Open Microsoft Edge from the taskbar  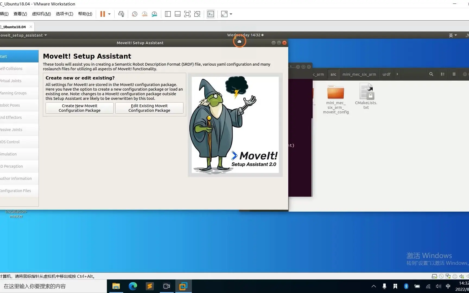coord(133,286)
